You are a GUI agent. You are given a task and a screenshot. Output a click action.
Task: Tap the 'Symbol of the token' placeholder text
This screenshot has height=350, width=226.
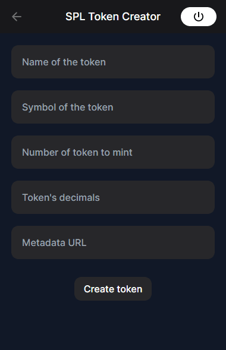coord(68,108)
